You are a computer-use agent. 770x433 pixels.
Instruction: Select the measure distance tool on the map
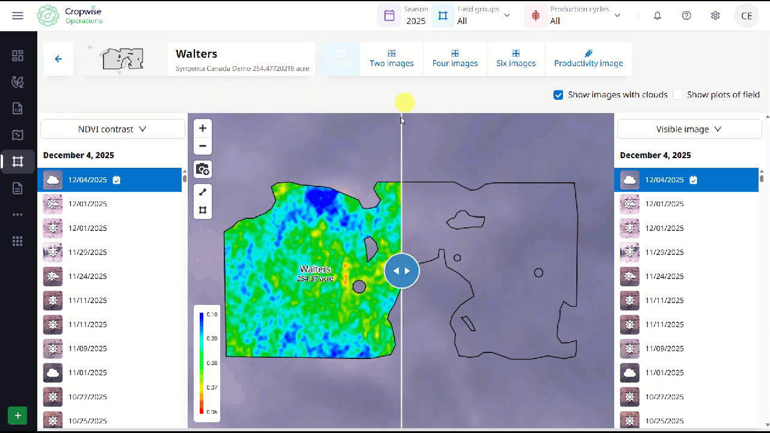pyautogui.click(x=203, y=192)
